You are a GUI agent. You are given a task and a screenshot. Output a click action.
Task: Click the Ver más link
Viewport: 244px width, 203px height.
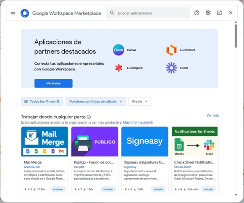click(x=213, y=115)
